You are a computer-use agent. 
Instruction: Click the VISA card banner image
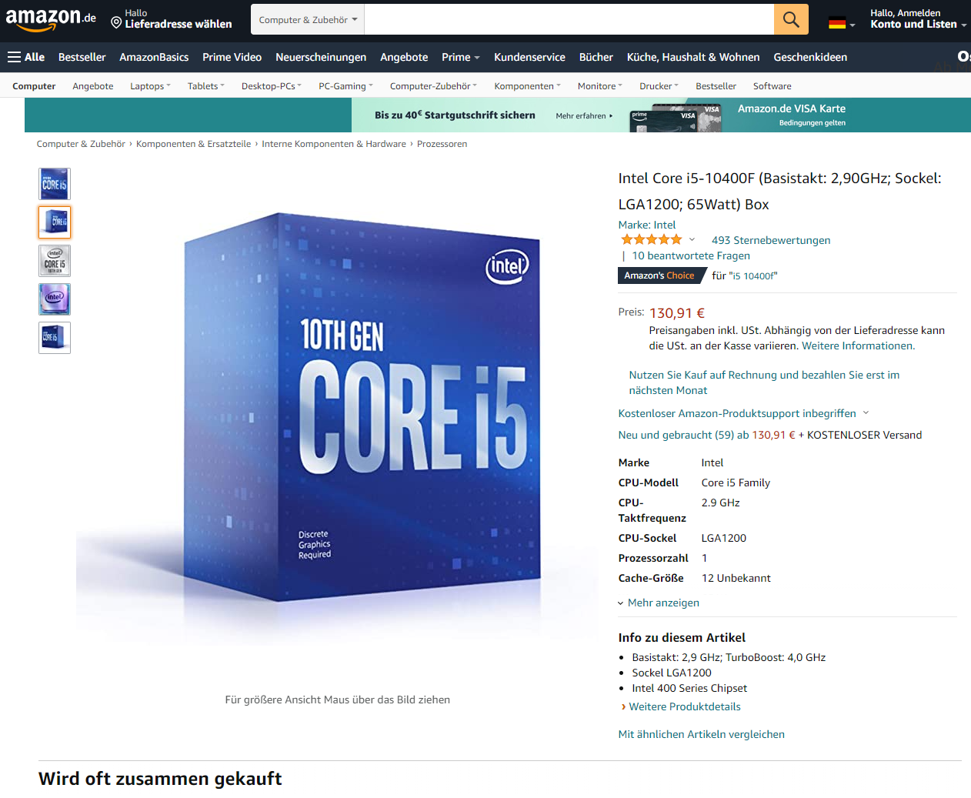pyautogui.click(x=676, y=117)
